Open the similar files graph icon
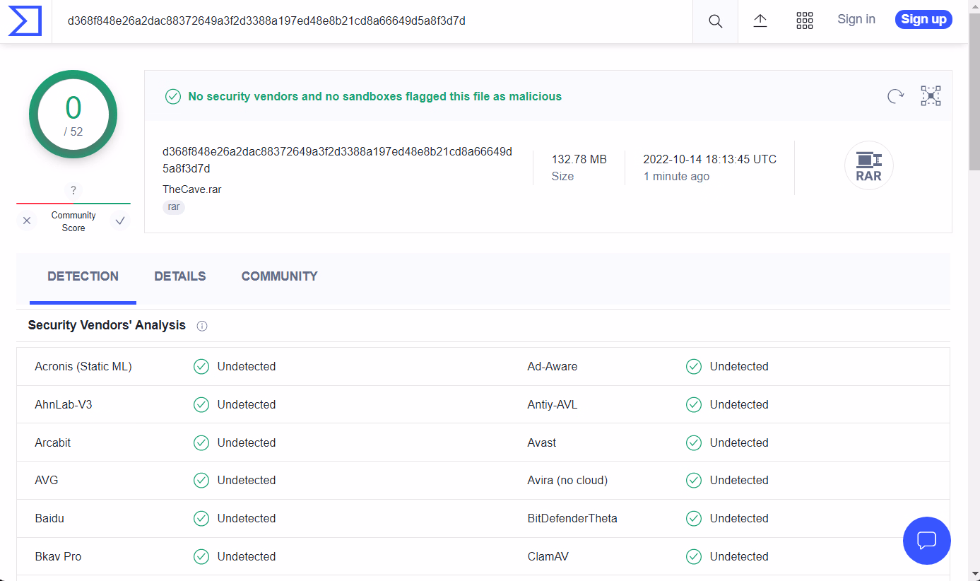This screenshot has height=581, width=980. 931,96
